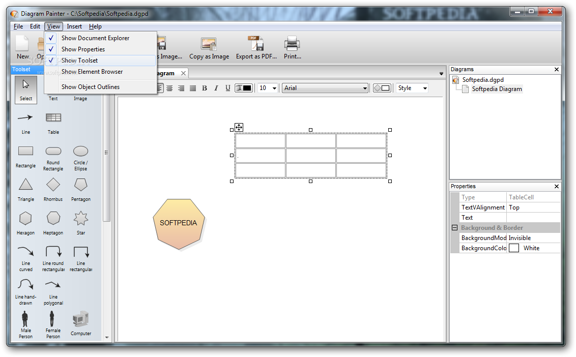The width and height of the screenshot is (576, 357).
Task: Choose the Table tool
Action: pos(53,123)
